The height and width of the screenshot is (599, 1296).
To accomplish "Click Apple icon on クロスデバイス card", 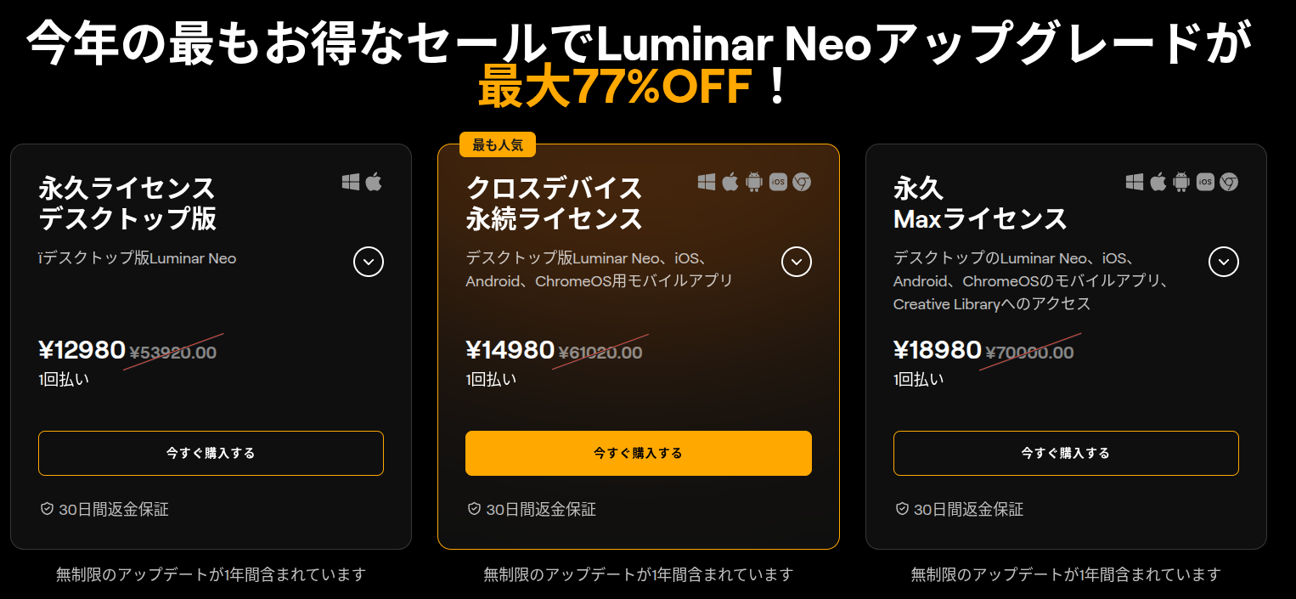I will [x=730, y=182].
